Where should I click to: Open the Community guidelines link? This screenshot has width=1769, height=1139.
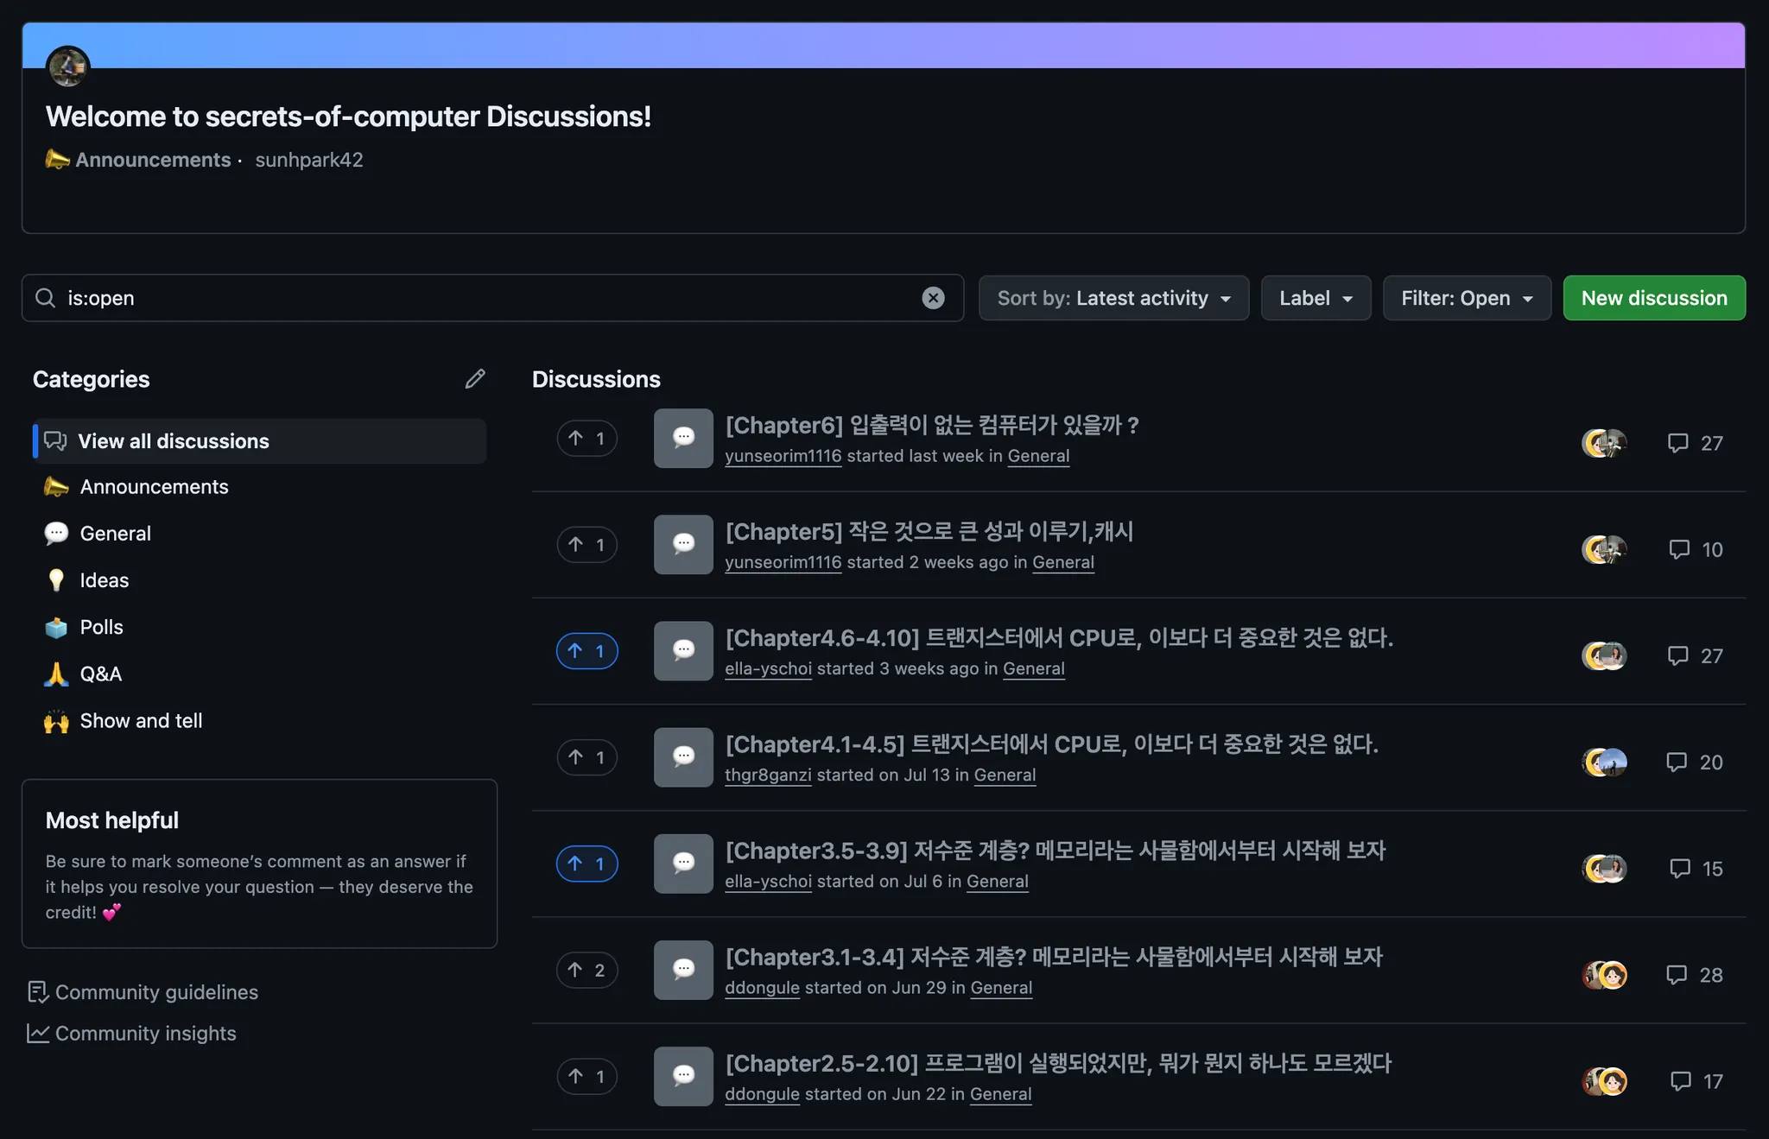coord(156,992)
